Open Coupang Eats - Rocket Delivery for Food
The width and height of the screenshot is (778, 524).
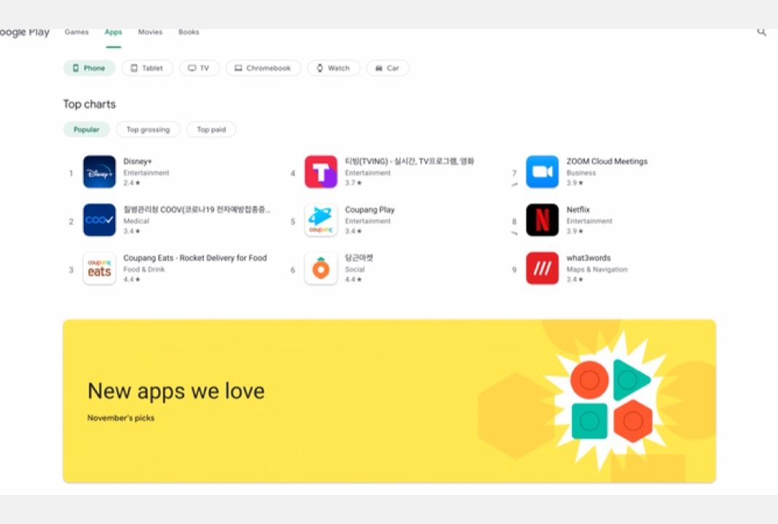(195, 258)
